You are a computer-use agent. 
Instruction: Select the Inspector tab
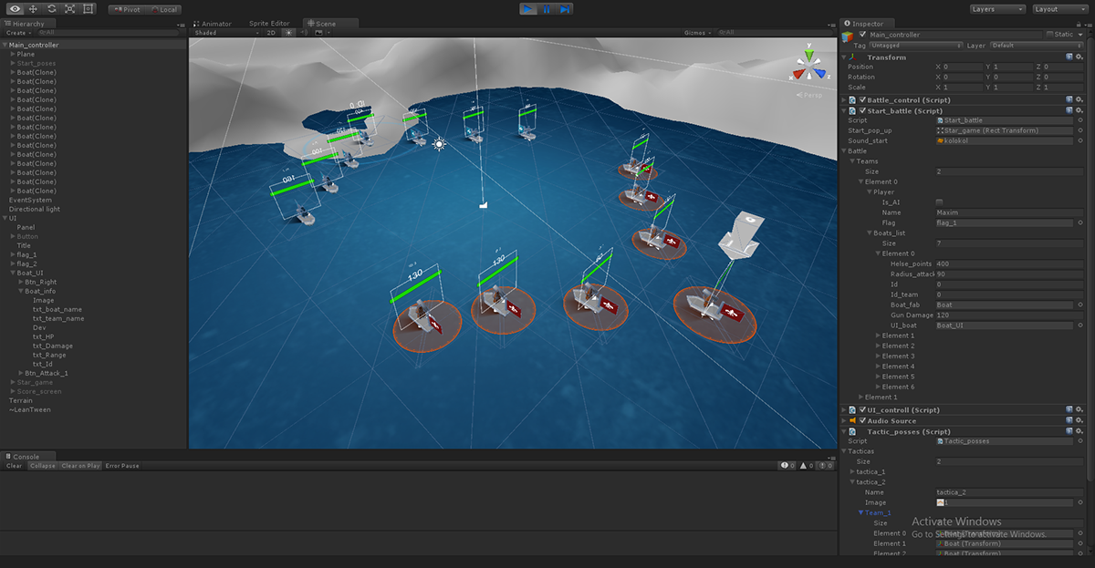point(868,24)
